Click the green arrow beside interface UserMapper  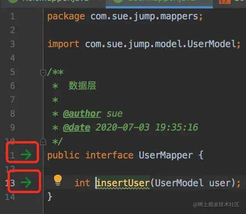[26, 155]
